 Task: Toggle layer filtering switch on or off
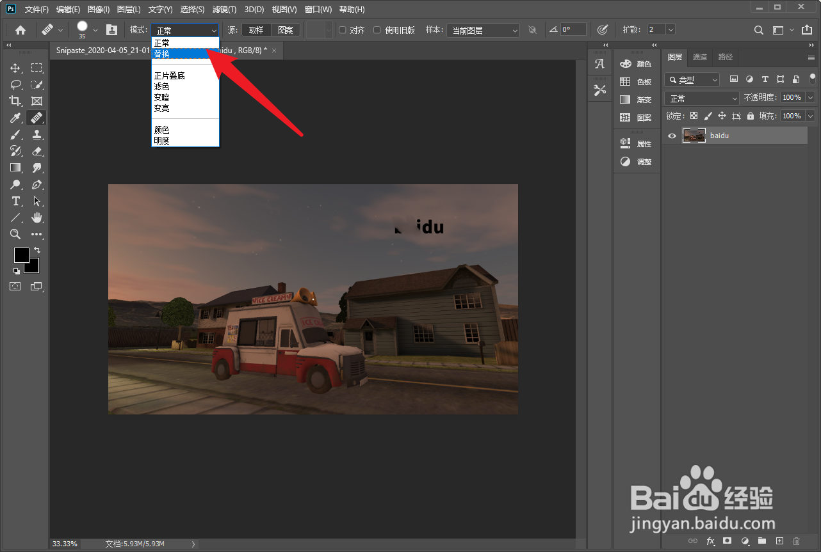(813, 79)
